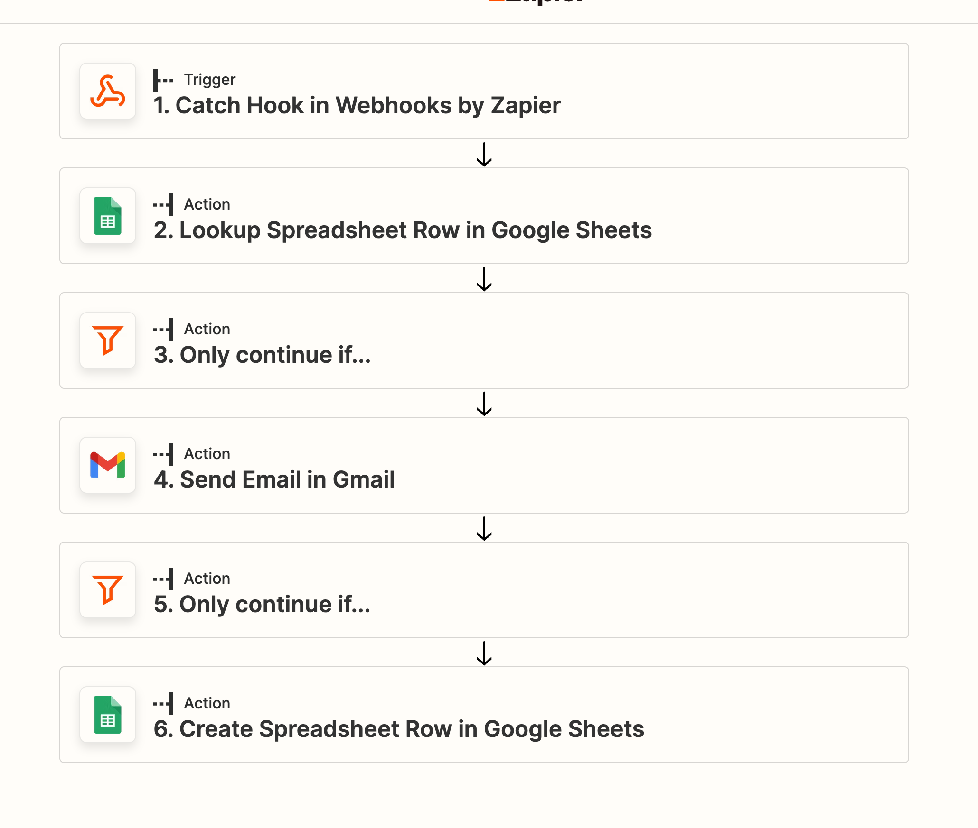Click the filter funnel icon in step 5

[108, 590]
